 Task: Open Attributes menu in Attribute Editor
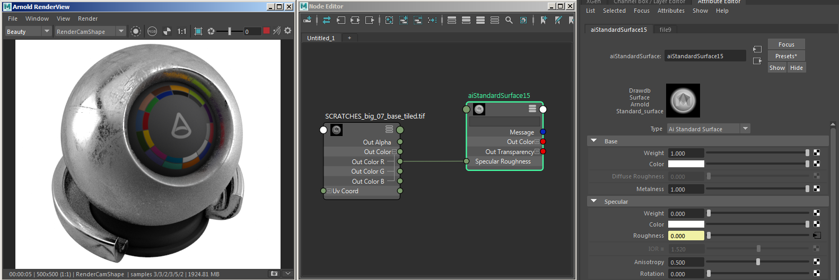[671, 11]
